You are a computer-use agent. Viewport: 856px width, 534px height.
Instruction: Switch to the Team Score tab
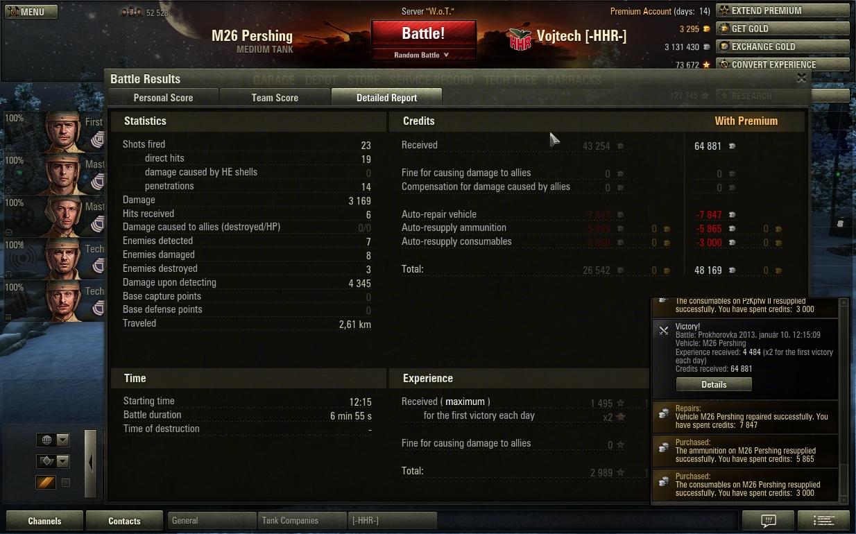[x=275, y=98]
